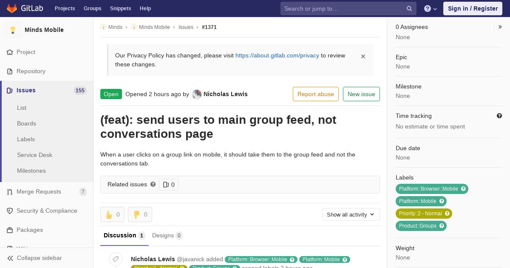This screenshot has height=268, width=510.
Task: Click Issues breadcrumb link
Action: [186, 27]
